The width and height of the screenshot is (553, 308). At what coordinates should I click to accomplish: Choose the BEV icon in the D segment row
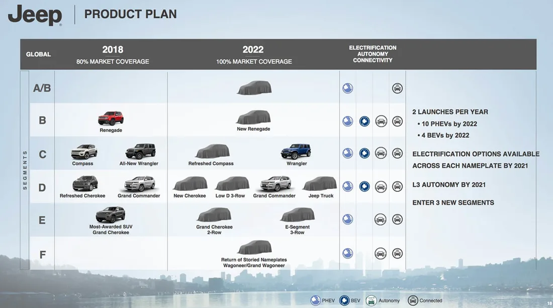[364, 186]
